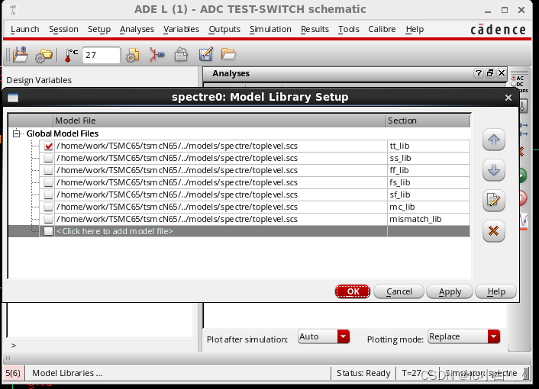539x389 pixels.
Task: Close the Analyses panel
Action: click(x=502, y=73)
